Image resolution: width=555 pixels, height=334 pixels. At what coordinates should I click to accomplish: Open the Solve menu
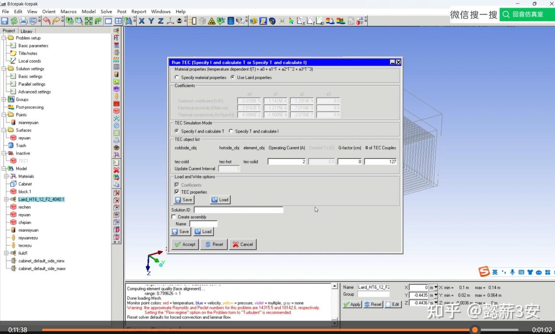tap(107, 11)
